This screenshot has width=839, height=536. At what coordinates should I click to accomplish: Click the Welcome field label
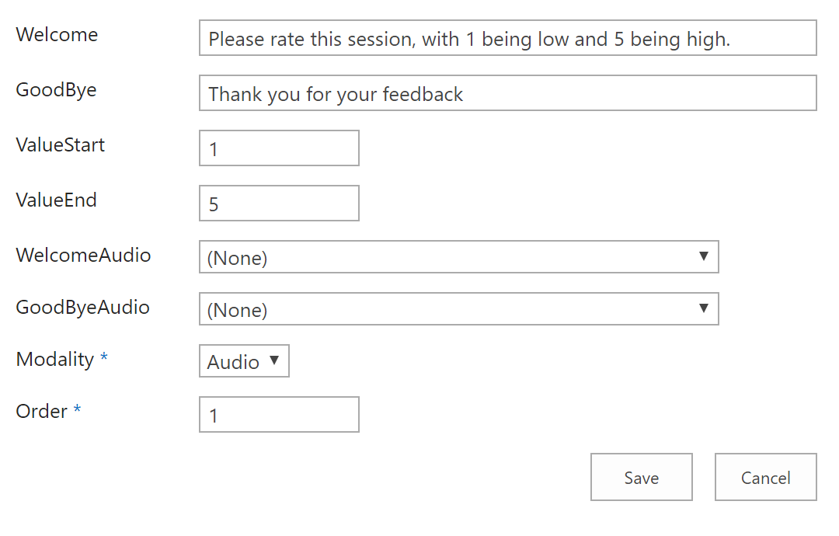click(57, 35)
